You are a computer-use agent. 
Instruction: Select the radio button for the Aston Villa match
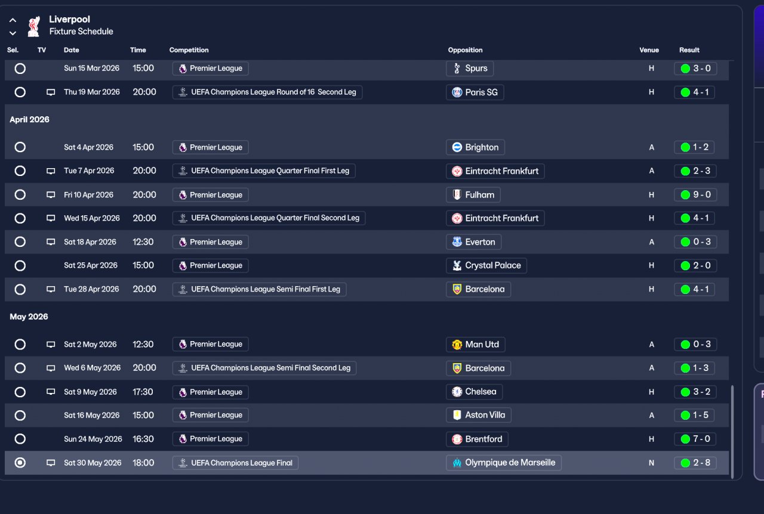(20, 415)
